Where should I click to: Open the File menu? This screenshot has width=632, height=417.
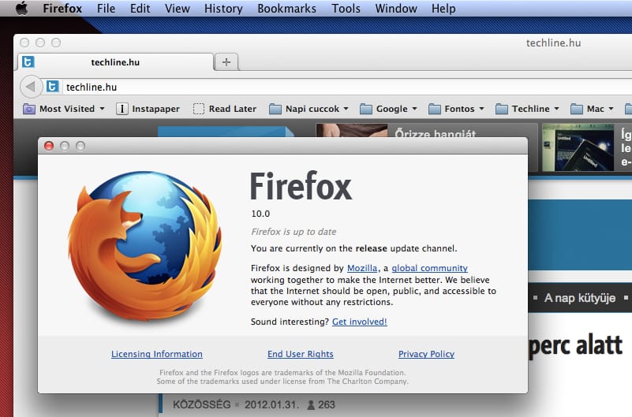[x=106, y=8]
